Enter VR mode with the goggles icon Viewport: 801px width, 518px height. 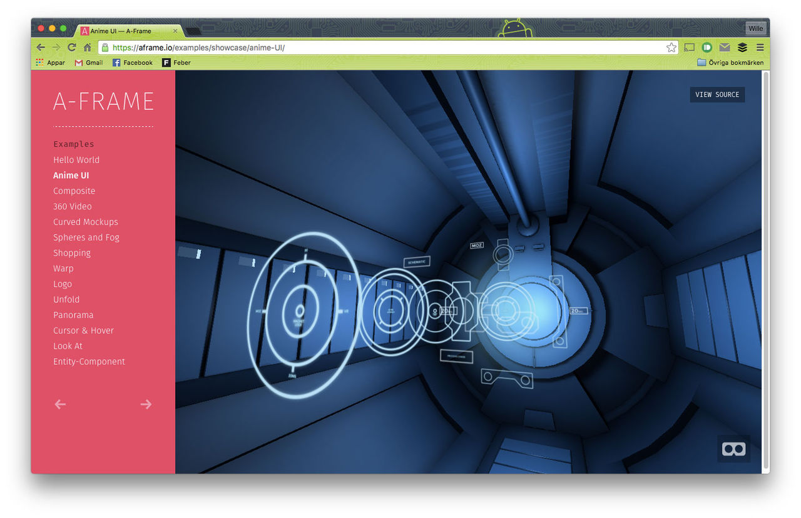[733, 449]
